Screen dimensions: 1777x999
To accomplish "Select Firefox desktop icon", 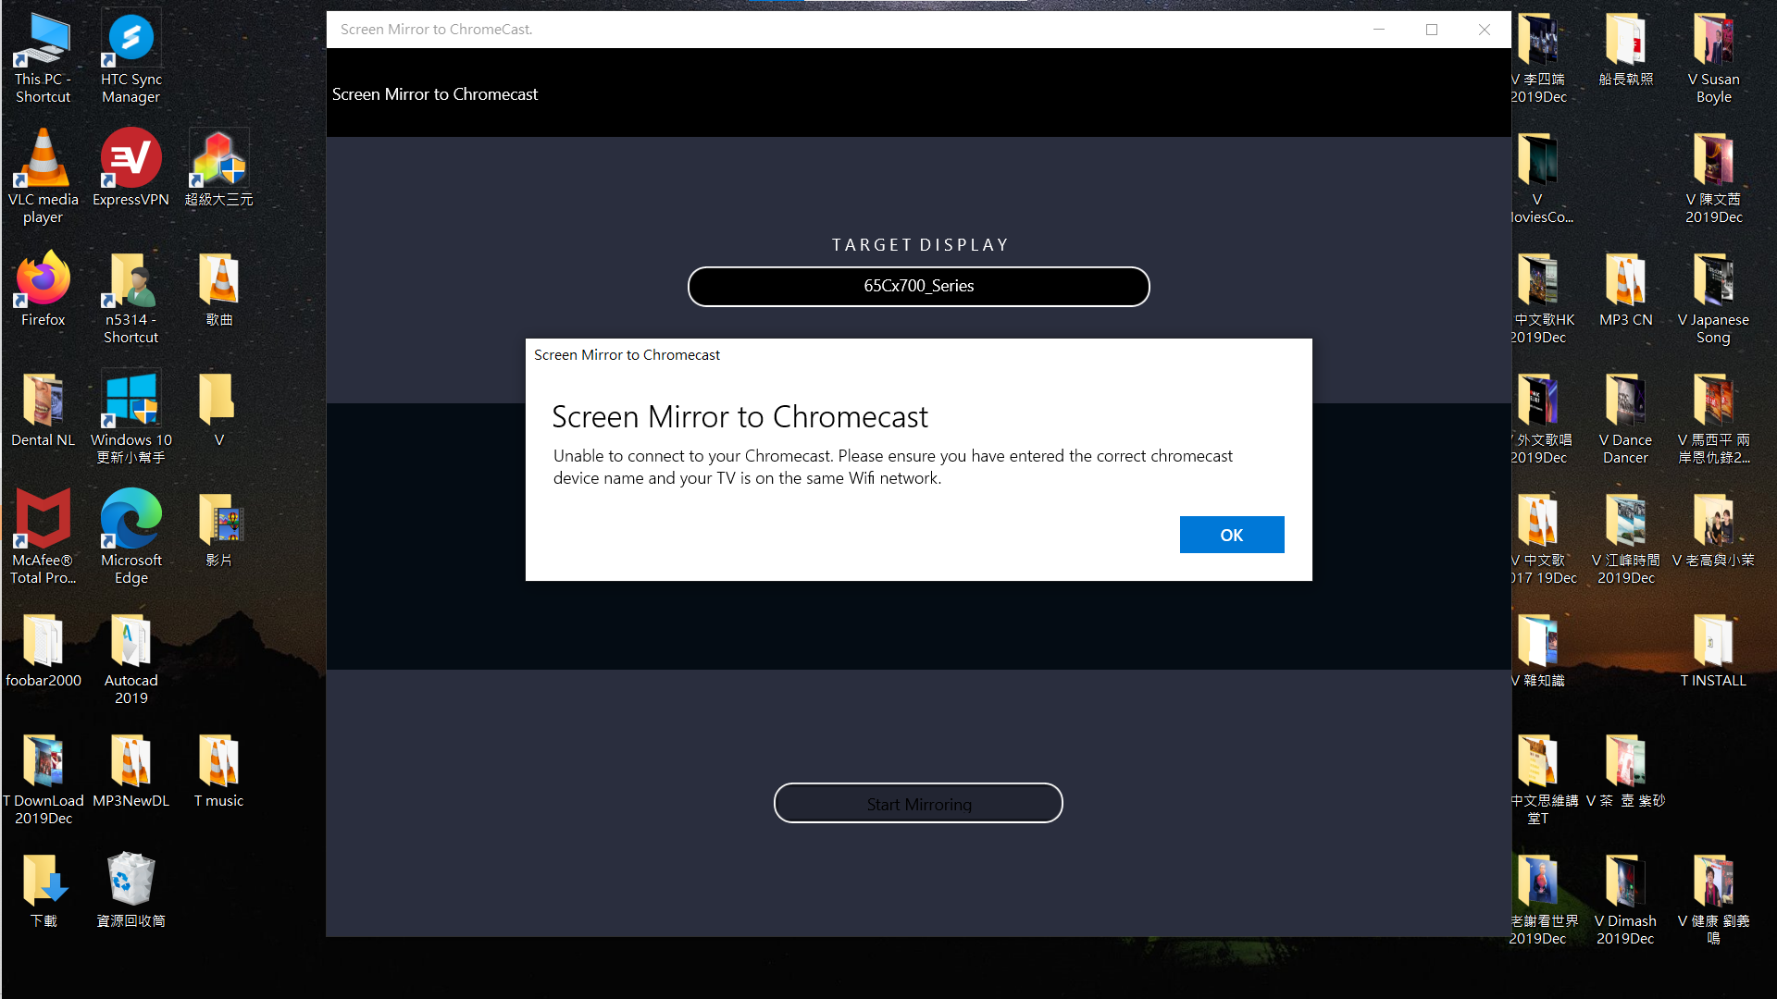I will tap(43, 290).
